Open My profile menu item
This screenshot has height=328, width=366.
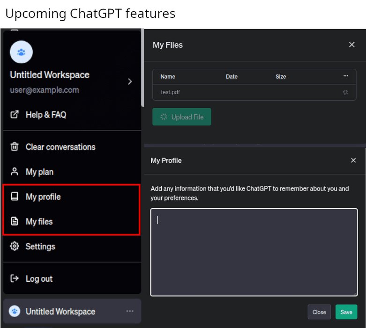tap(43, 197)
